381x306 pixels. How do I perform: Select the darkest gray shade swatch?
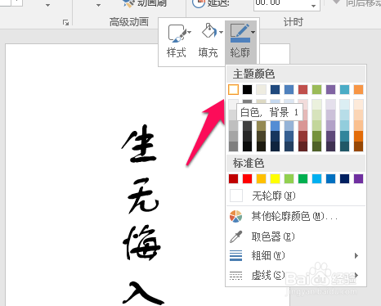[x=234, y=146]
